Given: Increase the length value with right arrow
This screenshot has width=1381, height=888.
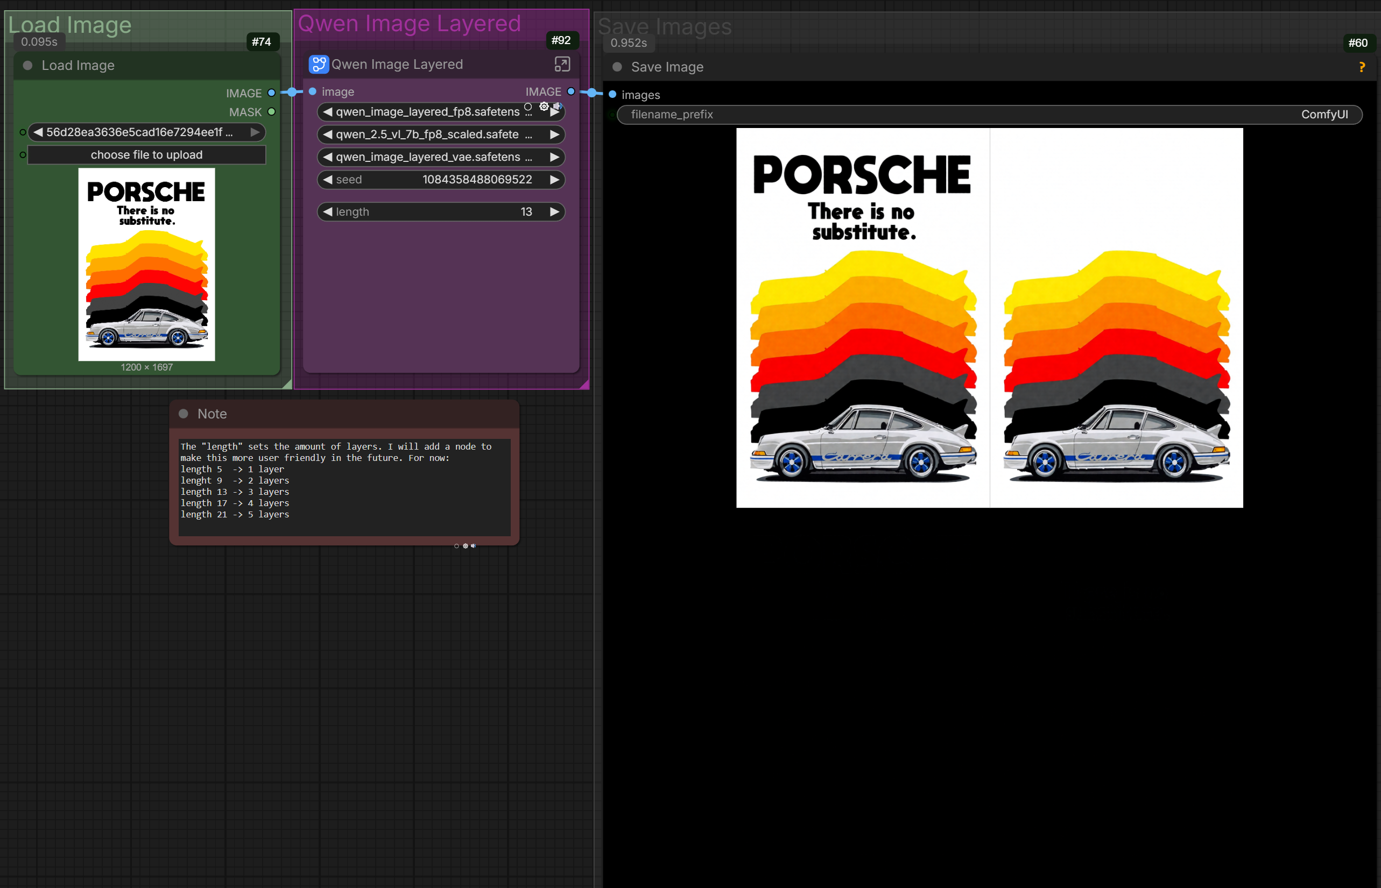Looking at the screenshot, I should click(x=554, y=211).
